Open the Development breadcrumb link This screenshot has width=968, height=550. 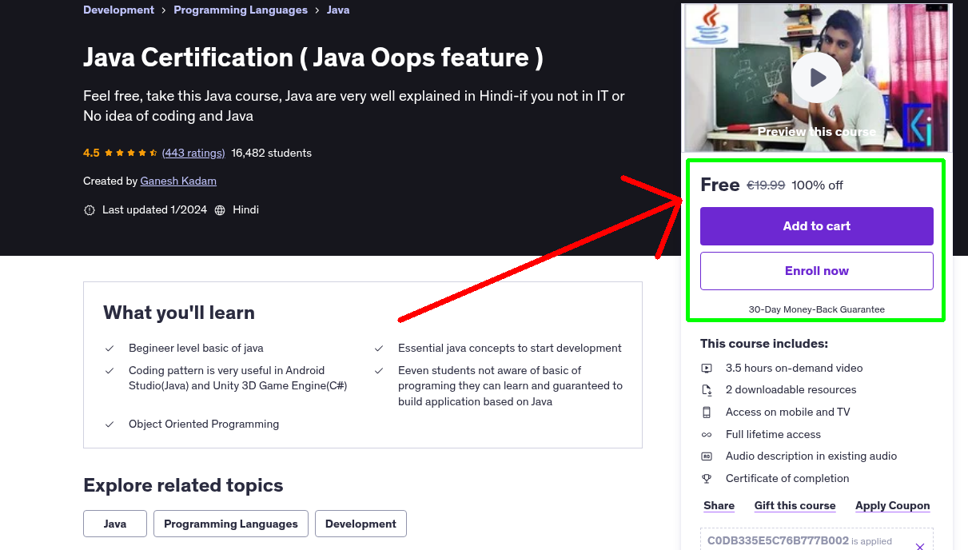(118, 10)
